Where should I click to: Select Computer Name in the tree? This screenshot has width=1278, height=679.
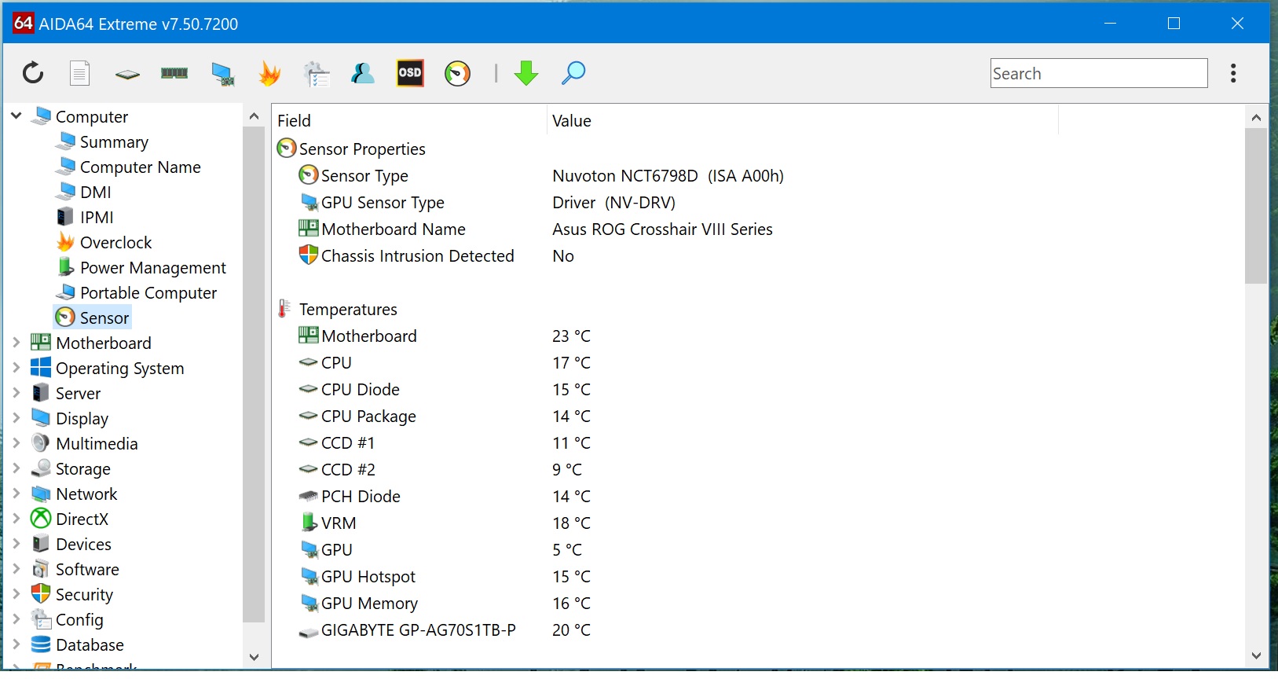(x=140, y=167)
